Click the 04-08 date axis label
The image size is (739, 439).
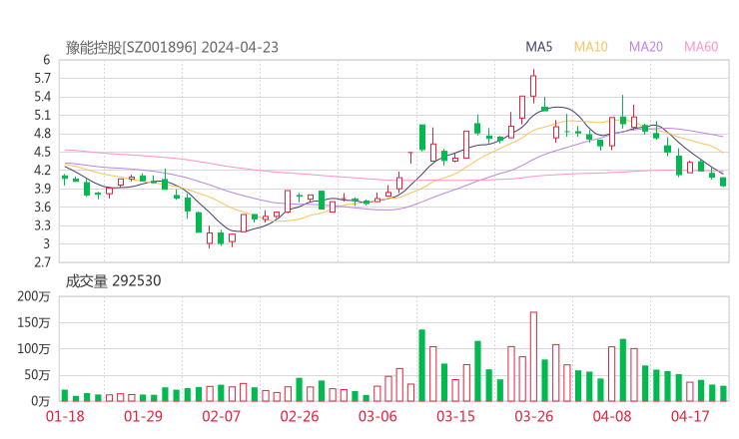[x=612, y=416]
